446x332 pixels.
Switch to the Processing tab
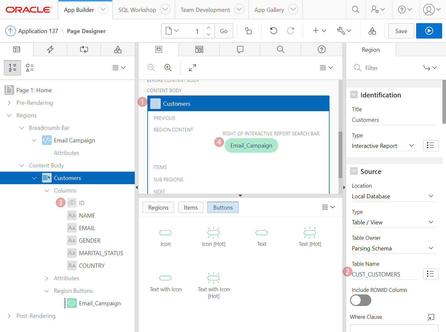point(84,49)
